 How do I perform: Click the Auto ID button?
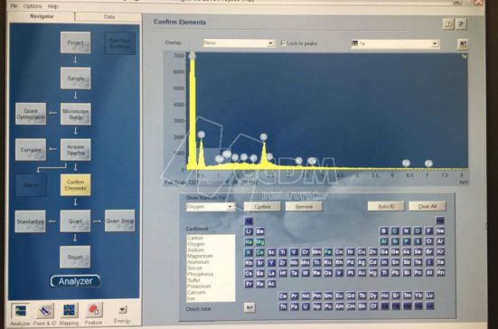[x=386, y=206]
